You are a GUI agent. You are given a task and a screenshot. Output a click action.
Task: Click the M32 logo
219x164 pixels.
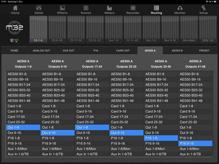(x=14, y=28)
